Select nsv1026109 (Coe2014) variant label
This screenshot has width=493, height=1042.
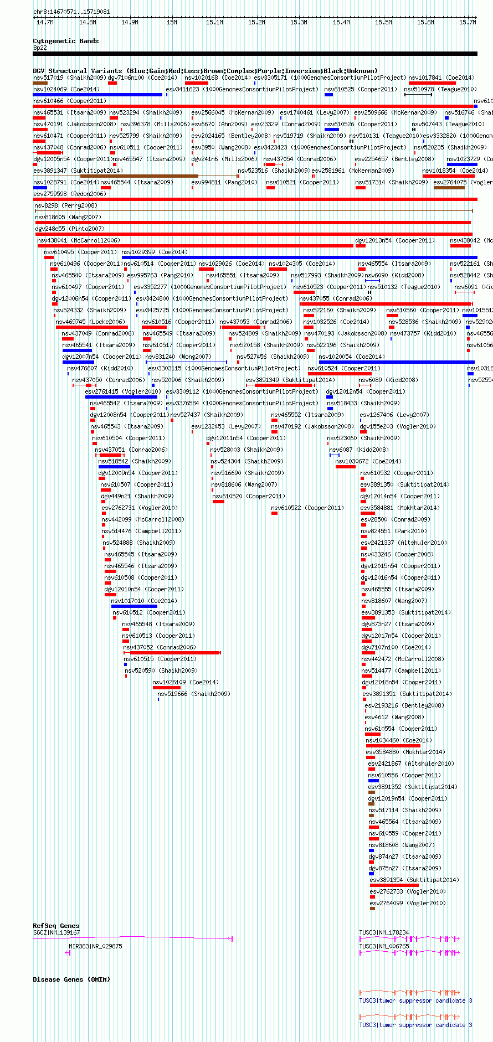186,682
